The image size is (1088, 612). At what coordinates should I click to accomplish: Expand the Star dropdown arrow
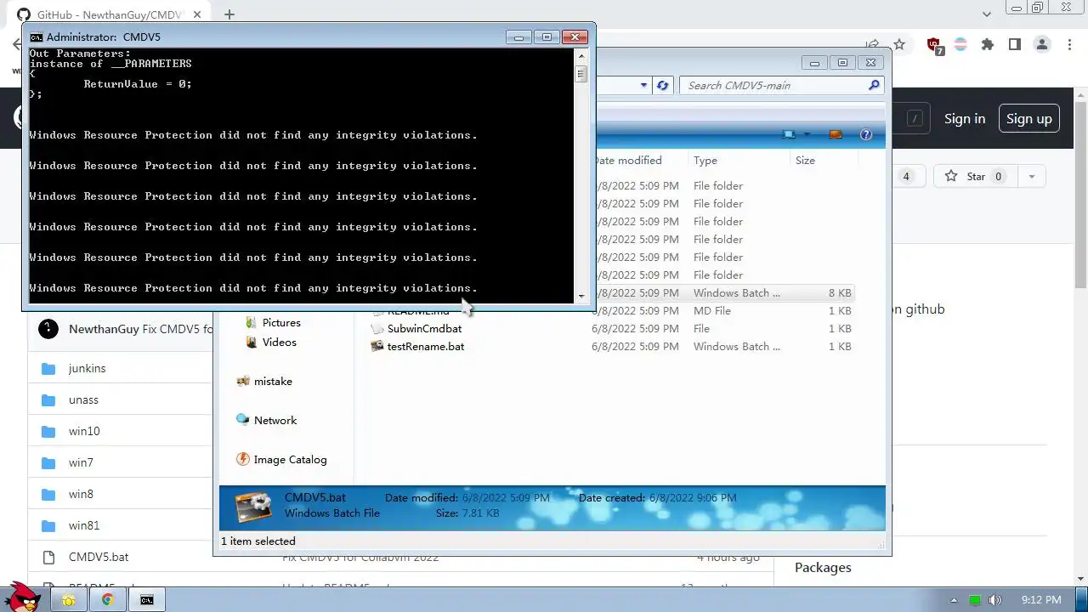tap(1031, 176)
